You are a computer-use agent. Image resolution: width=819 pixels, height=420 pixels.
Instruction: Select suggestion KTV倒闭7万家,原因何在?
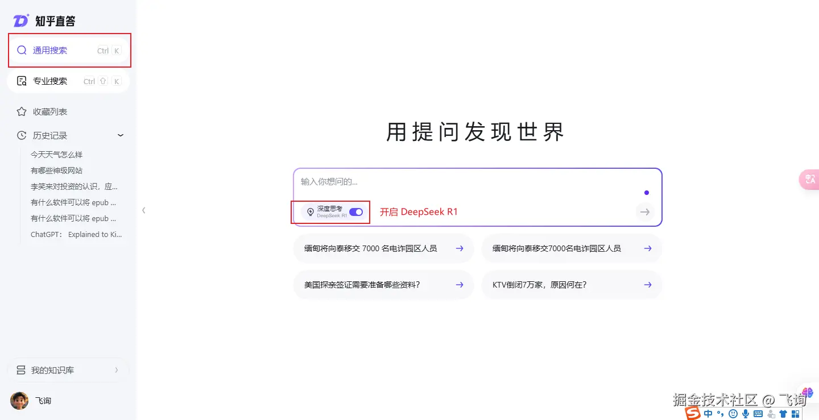572,285
